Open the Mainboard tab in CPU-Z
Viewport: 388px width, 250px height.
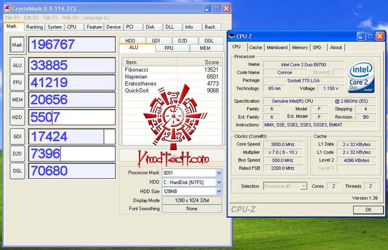(277, 47)
